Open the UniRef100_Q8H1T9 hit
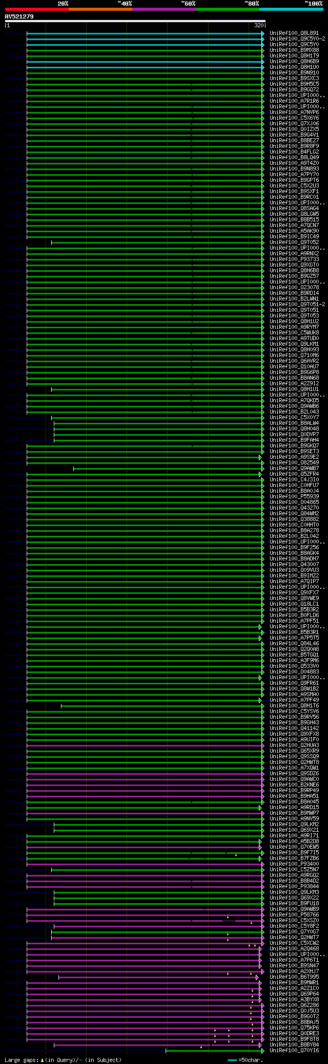The image size is (328, 1064). (294, 56)
